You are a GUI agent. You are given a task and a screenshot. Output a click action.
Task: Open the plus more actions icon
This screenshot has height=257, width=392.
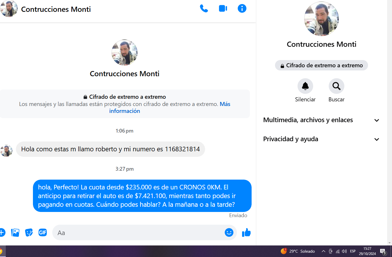(x=2, y=232)
